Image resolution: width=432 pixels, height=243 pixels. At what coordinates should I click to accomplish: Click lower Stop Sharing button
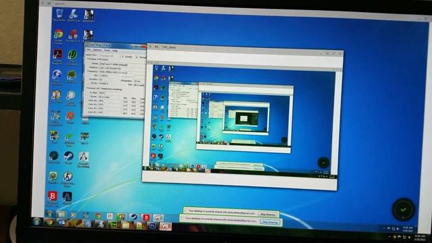pos(269,222)
